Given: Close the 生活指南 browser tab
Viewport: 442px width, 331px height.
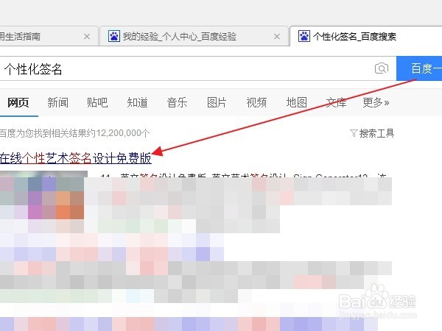Looking at the screenshot, I should [87, 36].
